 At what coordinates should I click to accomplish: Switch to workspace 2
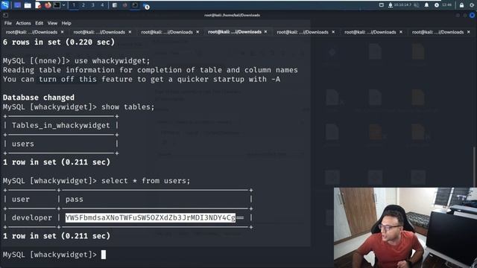coord(83,5)
